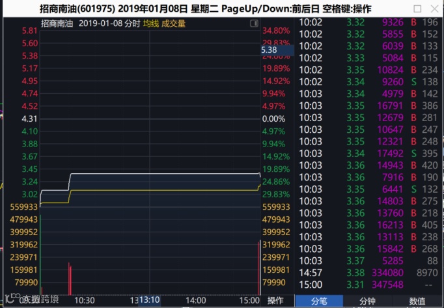
Task: Toggle the side panel icon above the chart
Action: [254, 23]
